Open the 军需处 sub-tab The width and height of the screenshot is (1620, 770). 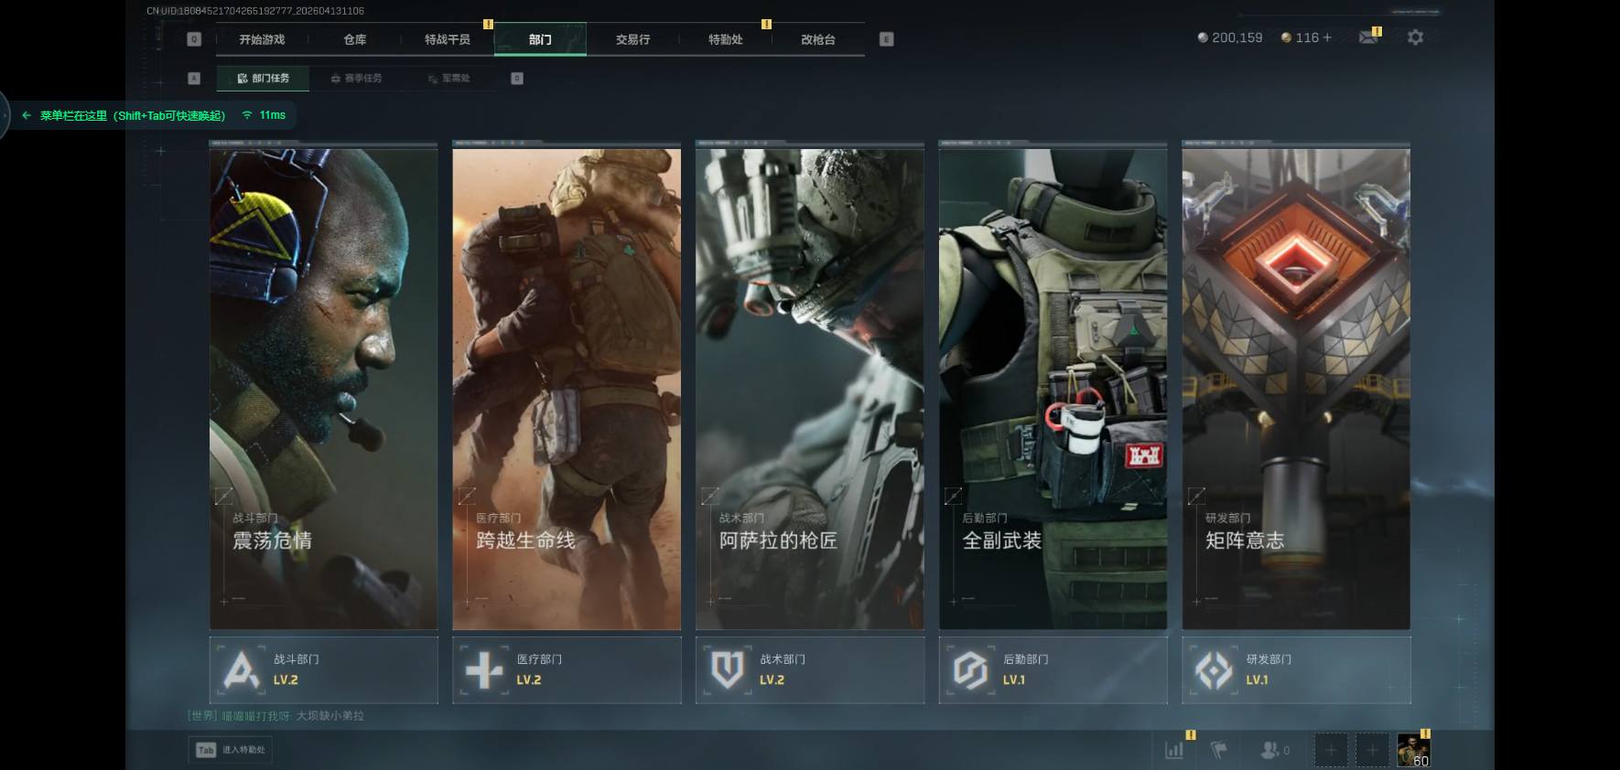click(448, 79)
